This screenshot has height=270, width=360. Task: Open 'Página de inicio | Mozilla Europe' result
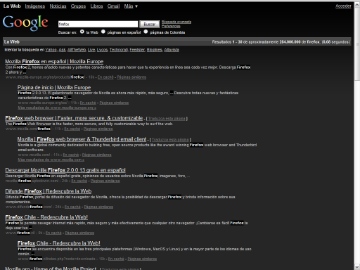pos(54,88)
